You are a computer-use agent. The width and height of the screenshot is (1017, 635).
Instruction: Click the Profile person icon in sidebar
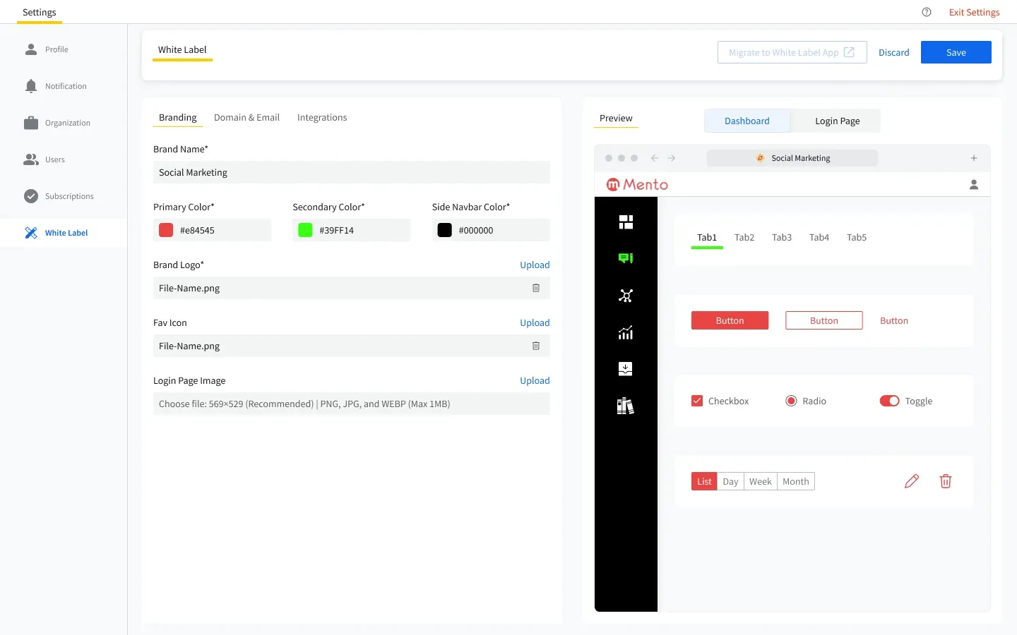[x=31, y=49]
